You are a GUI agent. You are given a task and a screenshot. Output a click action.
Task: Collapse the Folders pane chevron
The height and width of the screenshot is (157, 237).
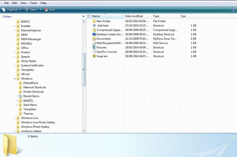click(x=83, y=16)
